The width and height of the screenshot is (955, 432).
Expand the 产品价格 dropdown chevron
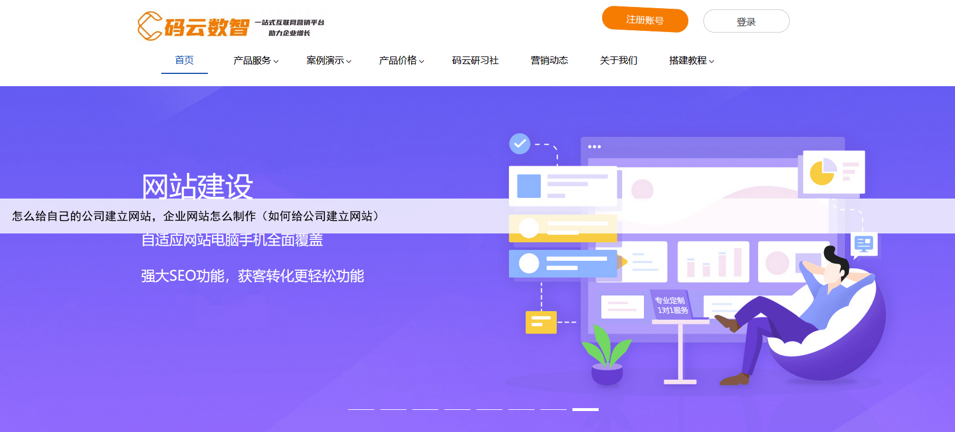[422, 61]
